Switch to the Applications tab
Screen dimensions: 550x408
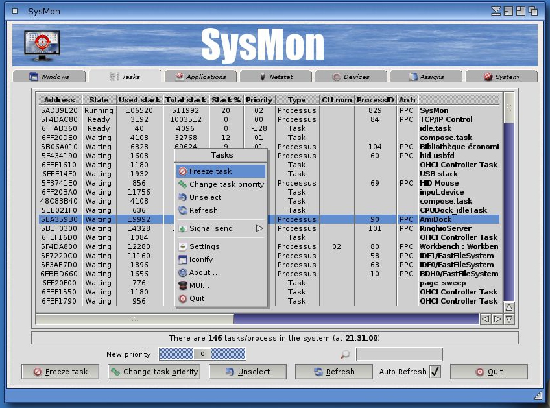coord(201,76)
